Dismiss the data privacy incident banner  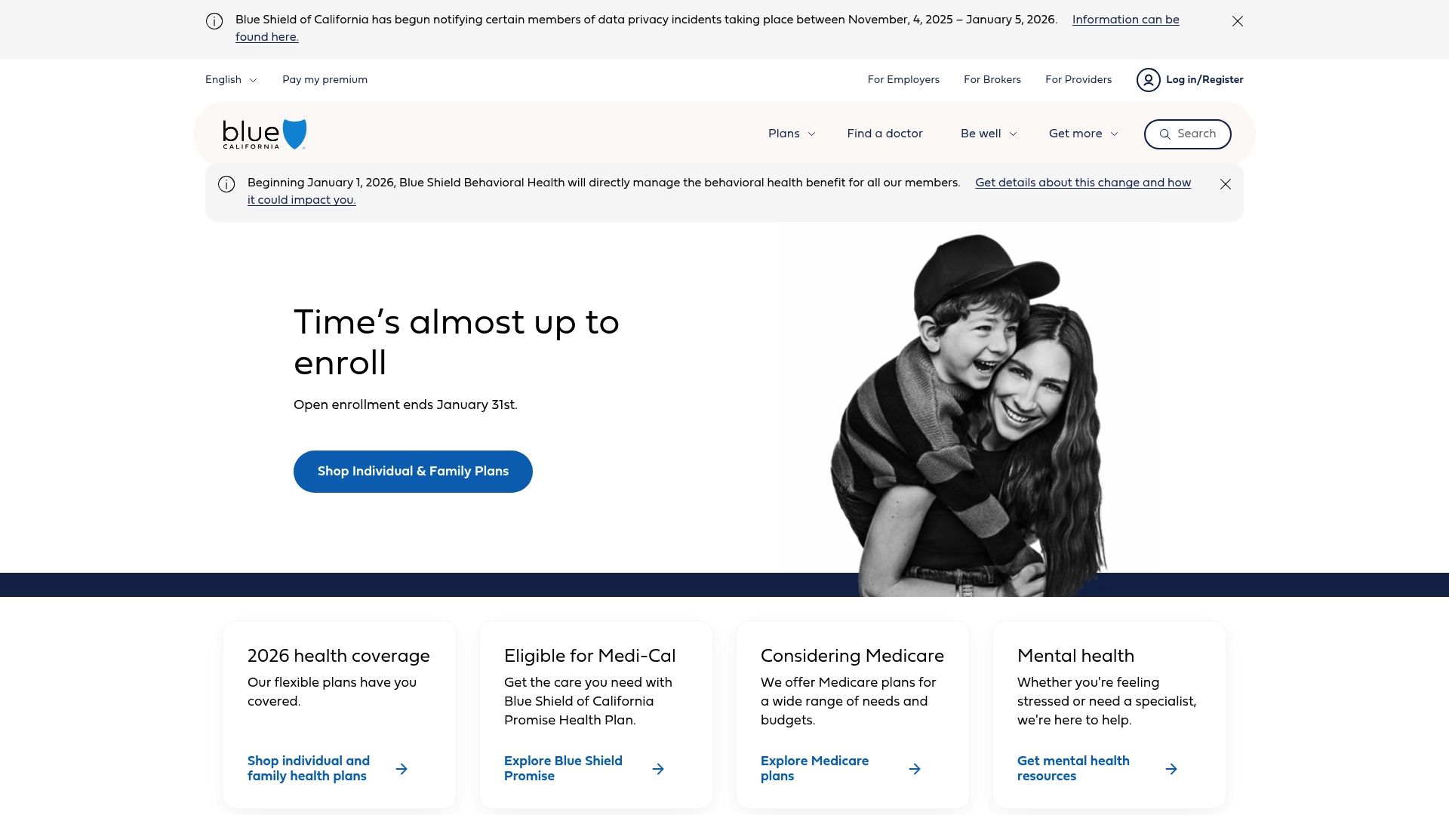point(1238,21)
